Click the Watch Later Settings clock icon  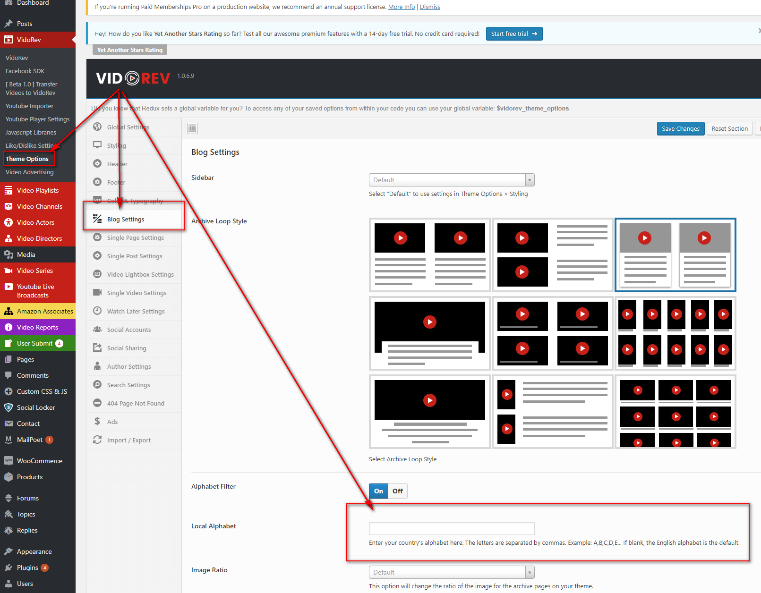click(97, 311)
